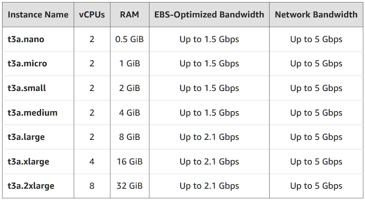Click the t3a.xlarge row label

[x=29, y=162]
